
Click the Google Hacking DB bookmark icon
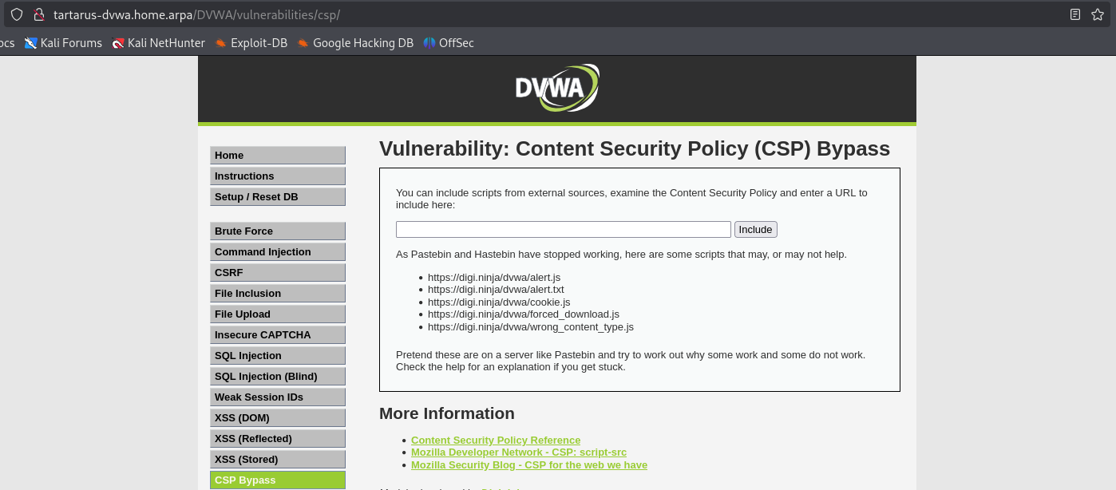pos(303,43)
